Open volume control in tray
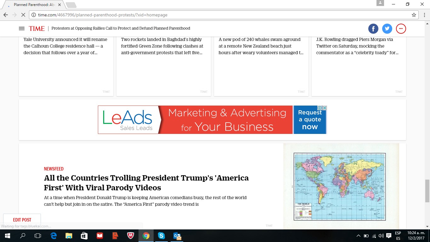 click(x=381, y=236)
